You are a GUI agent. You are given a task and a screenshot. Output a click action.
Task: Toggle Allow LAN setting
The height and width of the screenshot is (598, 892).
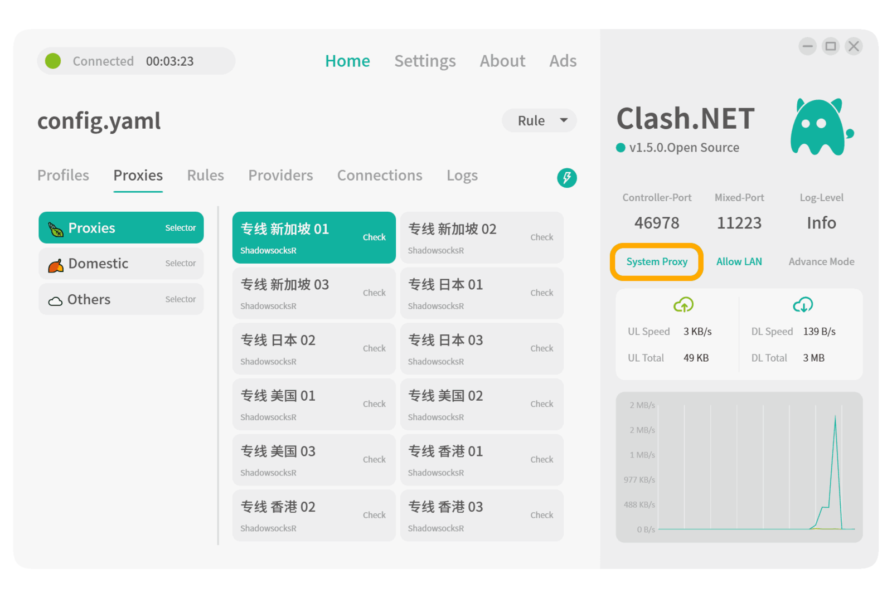click(739, 262)
